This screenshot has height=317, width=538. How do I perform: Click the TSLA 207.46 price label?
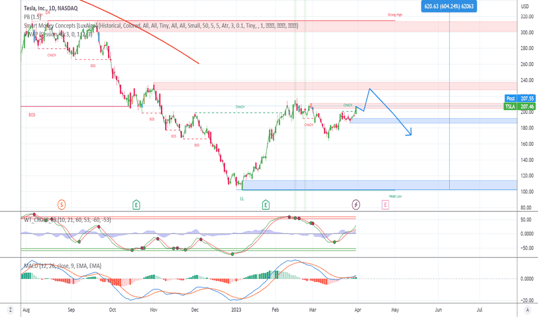(520, 107)
